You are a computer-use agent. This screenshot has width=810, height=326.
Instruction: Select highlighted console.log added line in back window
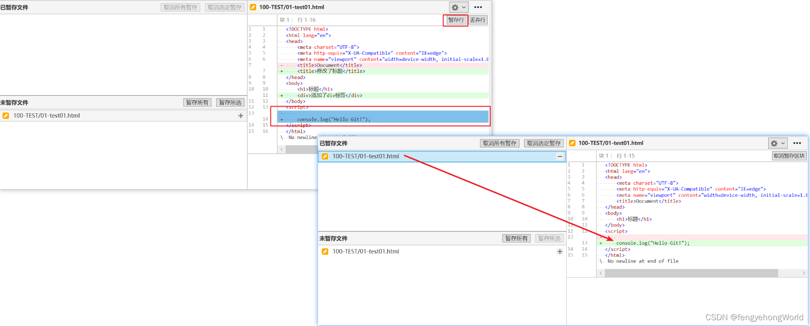(x=383, y=119)
